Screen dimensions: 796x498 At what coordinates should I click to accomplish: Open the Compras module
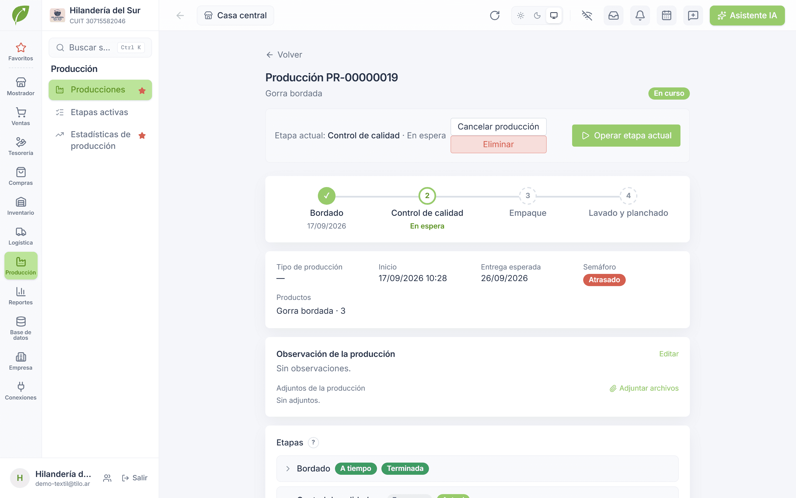coord(21,177)
